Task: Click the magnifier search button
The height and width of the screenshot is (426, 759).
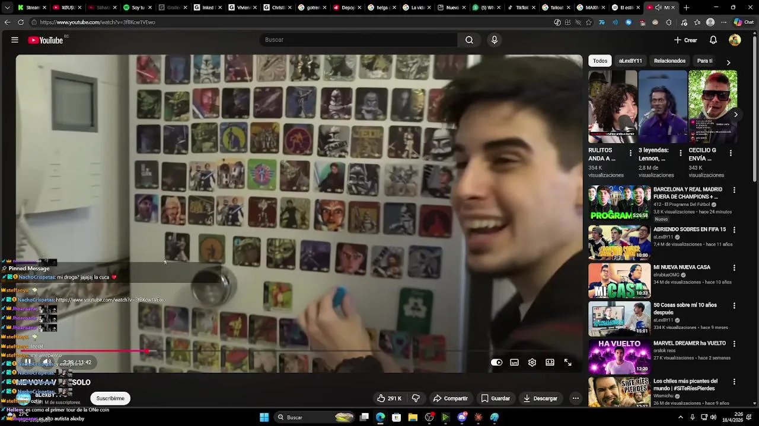Action: [469, 40]
